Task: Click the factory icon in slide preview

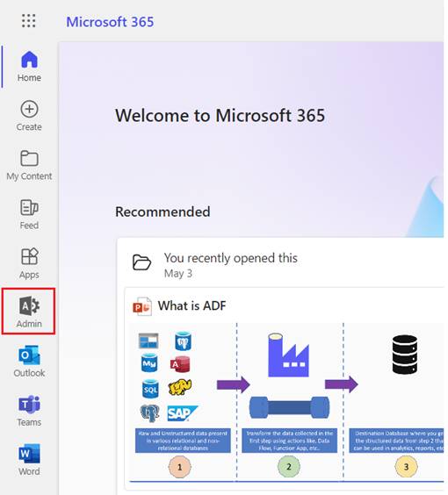Action: (x=288, y=355)
